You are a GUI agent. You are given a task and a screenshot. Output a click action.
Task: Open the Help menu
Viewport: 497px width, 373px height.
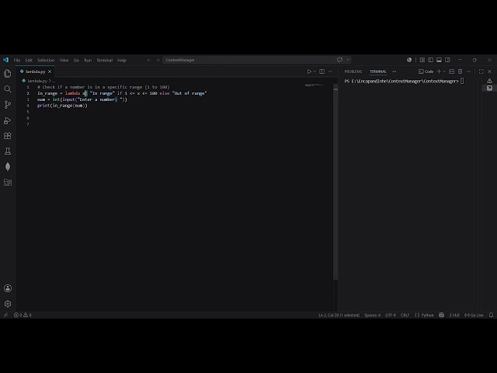click(x=122, y=60)
